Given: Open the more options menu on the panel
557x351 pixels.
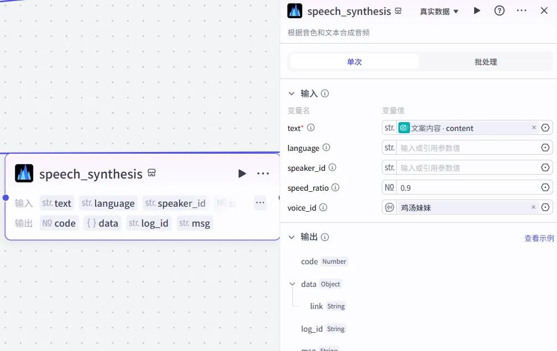Looking at the screenshot, I should [521, 11].
